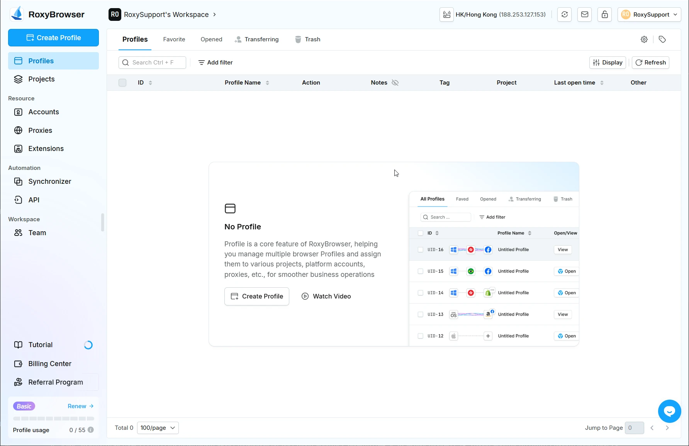The height and width of the screenshot is (446, 689).
Task: Click the sync refresh icon in header
Action: point(564,15)
